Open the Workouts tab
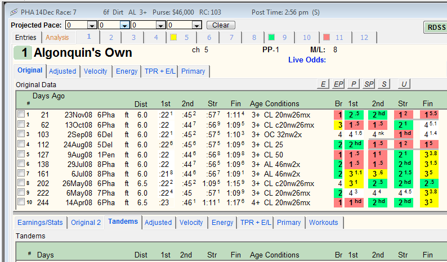447x262 pixels. tap(323, 223)
